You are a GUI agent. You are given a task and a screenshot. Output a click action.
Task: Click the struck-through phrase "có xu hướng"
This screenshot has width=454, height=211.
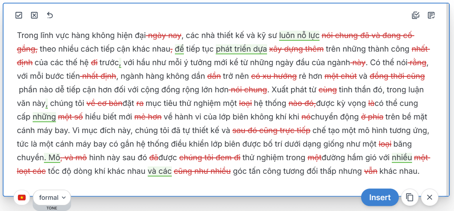(274, 76)
